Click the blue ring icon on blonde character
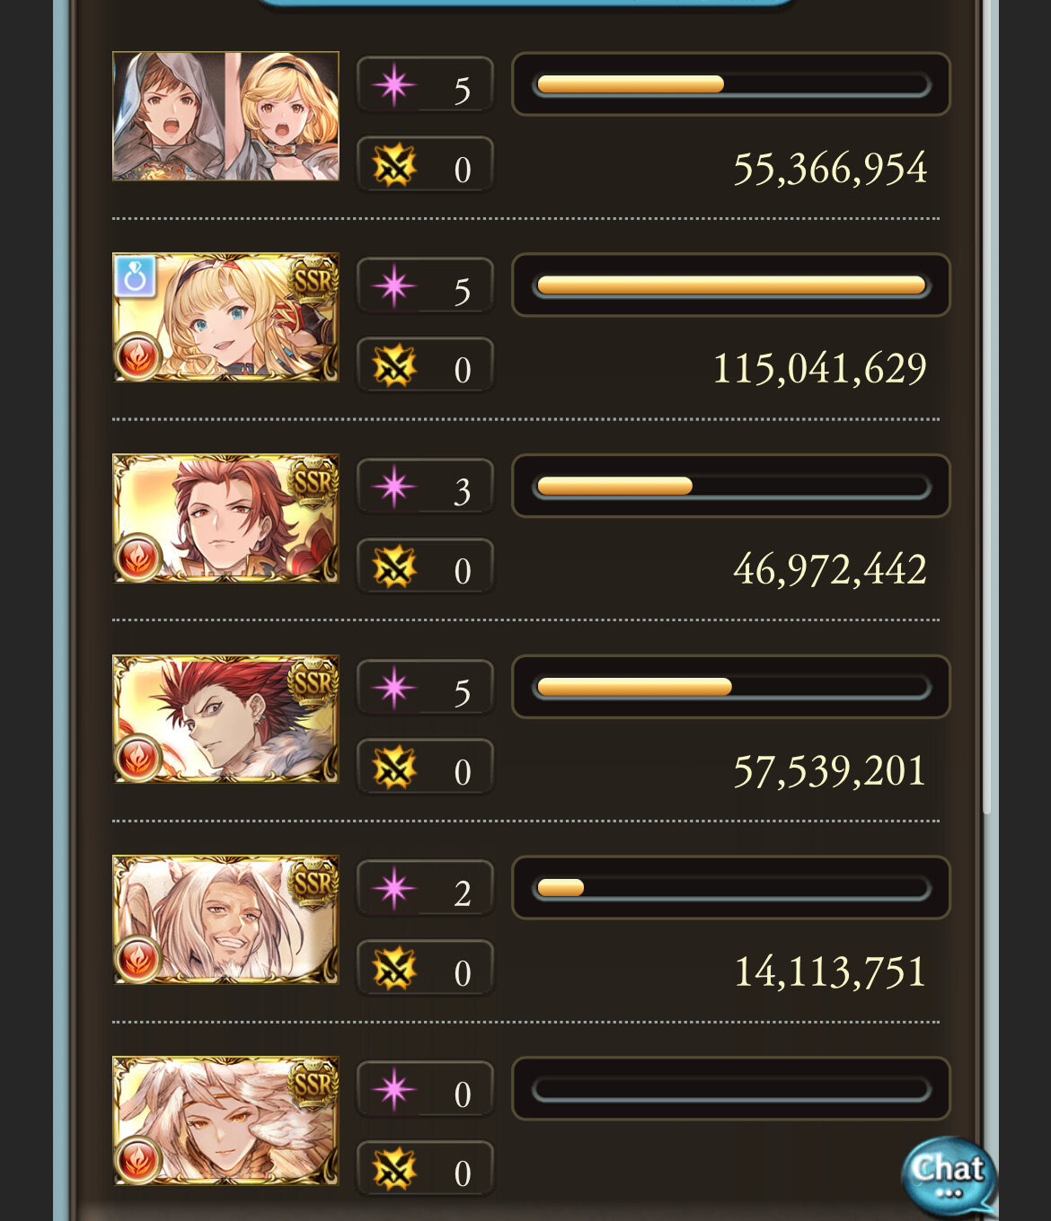This screenshot has width=1051, height=1221. (136, 277)
